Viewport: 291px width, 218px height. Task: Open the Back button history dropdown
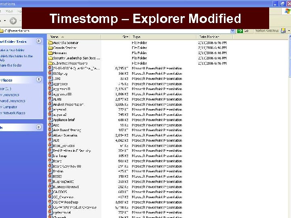(x=5, y=21)
